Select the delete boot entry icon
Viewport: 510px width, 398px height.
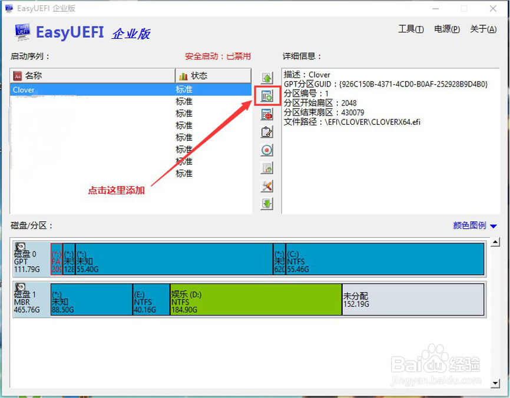click(x=267, y=114)
